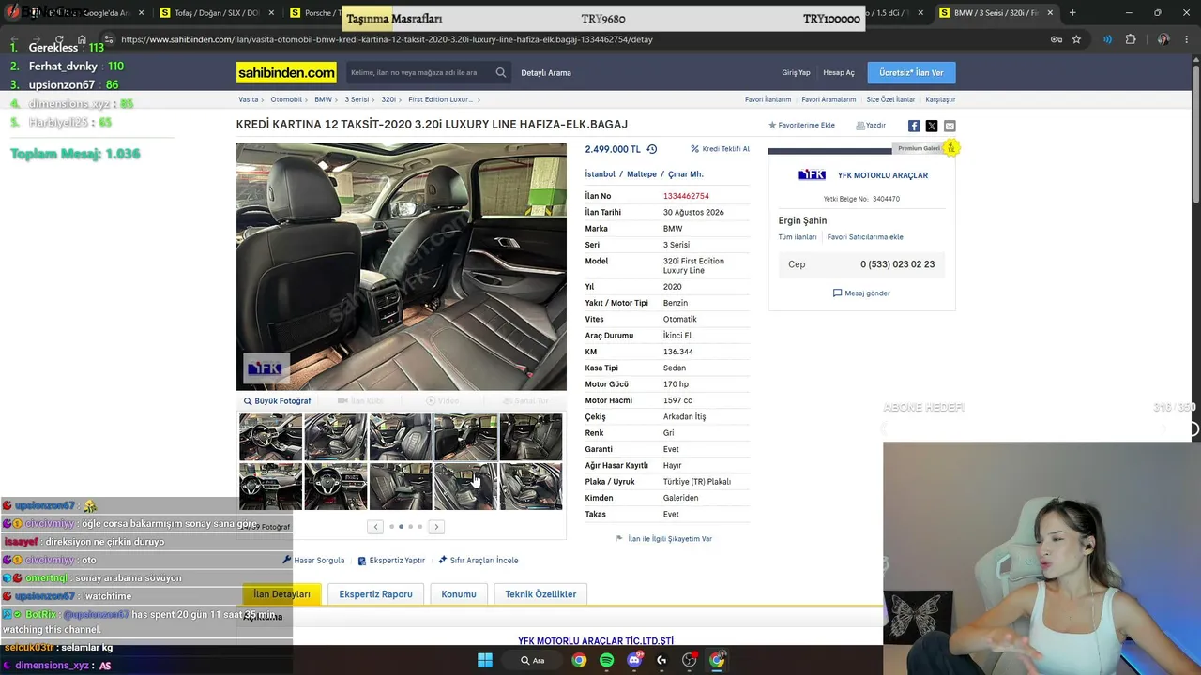1201x675 pixels.
Task: Click the YFK MOTORLU ARAÇLAR dealer name
Action: pyautogui.click(x=883, y=175)
